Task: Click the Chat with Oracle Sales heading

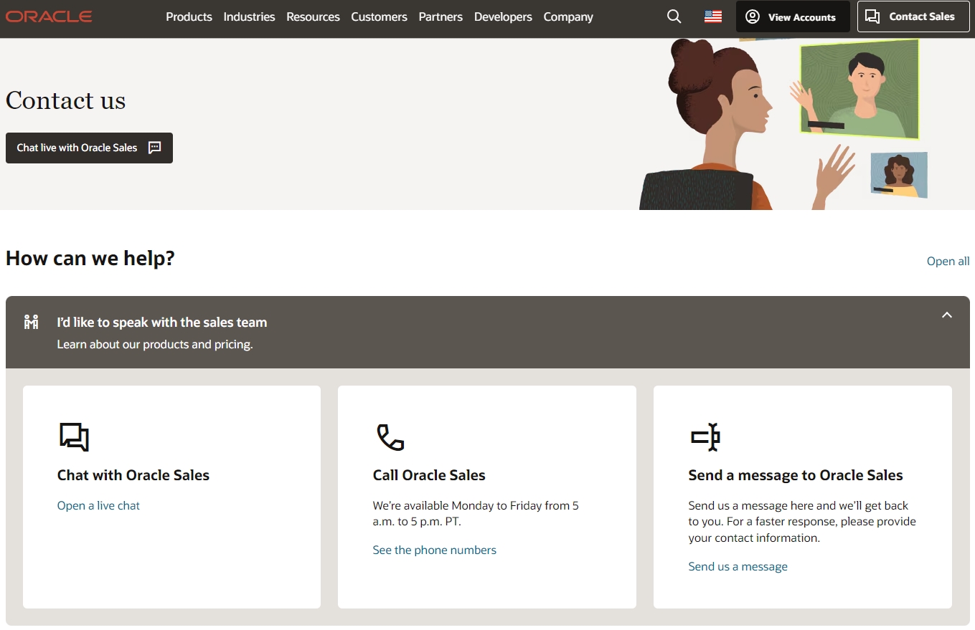Action: point(133,475)
